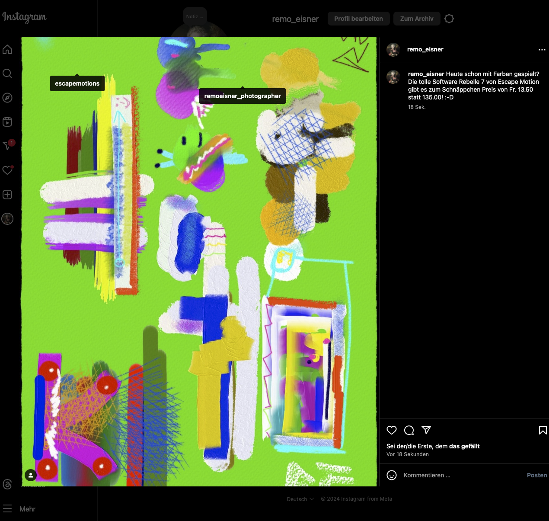Click the comment bubble icon

[x=409, y=430]
